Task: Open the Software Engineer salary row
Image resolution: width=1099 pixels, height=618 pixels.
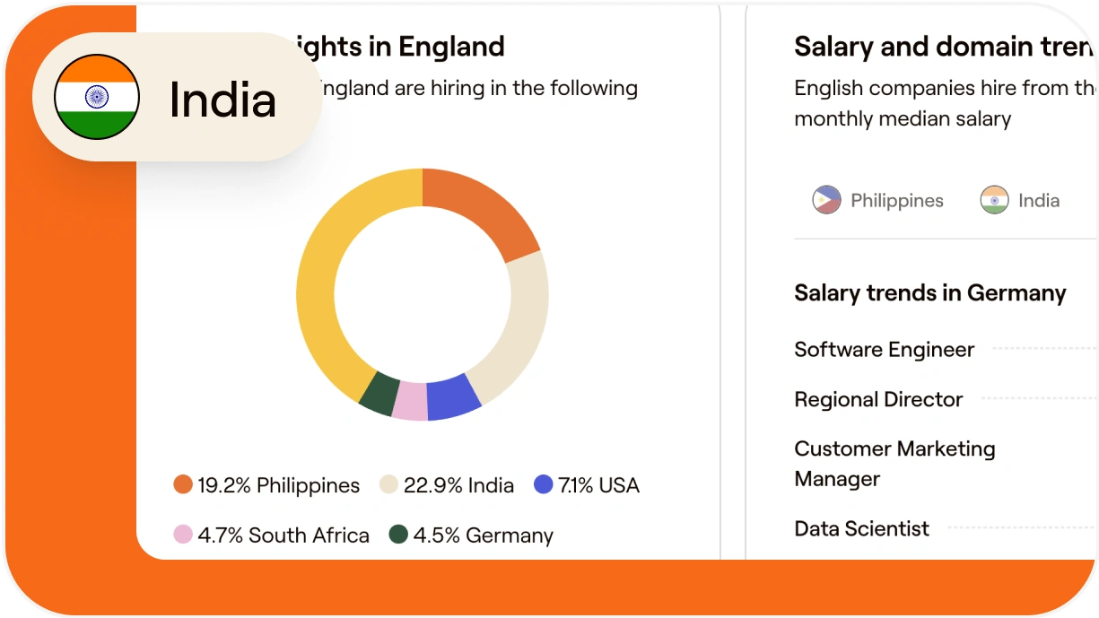Action: pos(884,350)
